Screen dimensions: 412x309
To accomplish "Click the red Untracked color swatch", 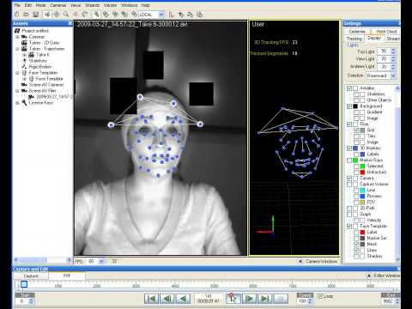I will [362, 172].
